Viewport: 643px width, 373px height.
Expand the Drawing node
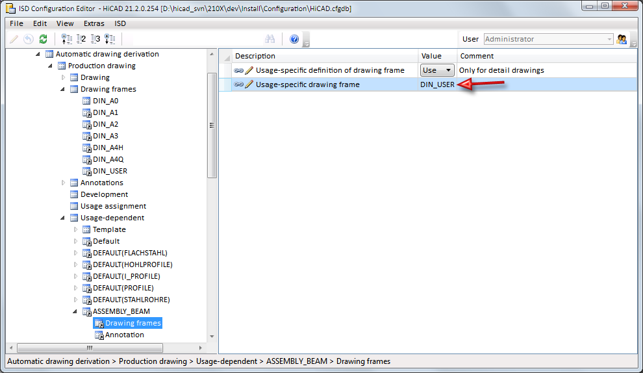click(63, 77)
